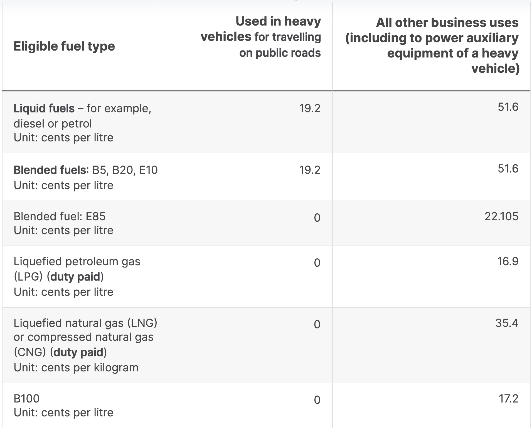Click the "All other business uses" column header
This screenshot has height=430, width=532.
coord(432,45)
